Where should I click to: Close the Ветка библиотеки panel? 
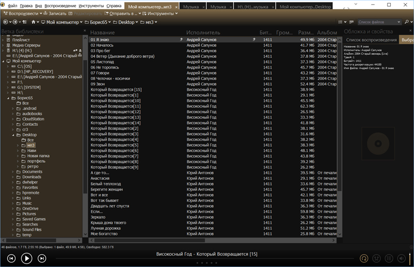[x=85, y=31]
